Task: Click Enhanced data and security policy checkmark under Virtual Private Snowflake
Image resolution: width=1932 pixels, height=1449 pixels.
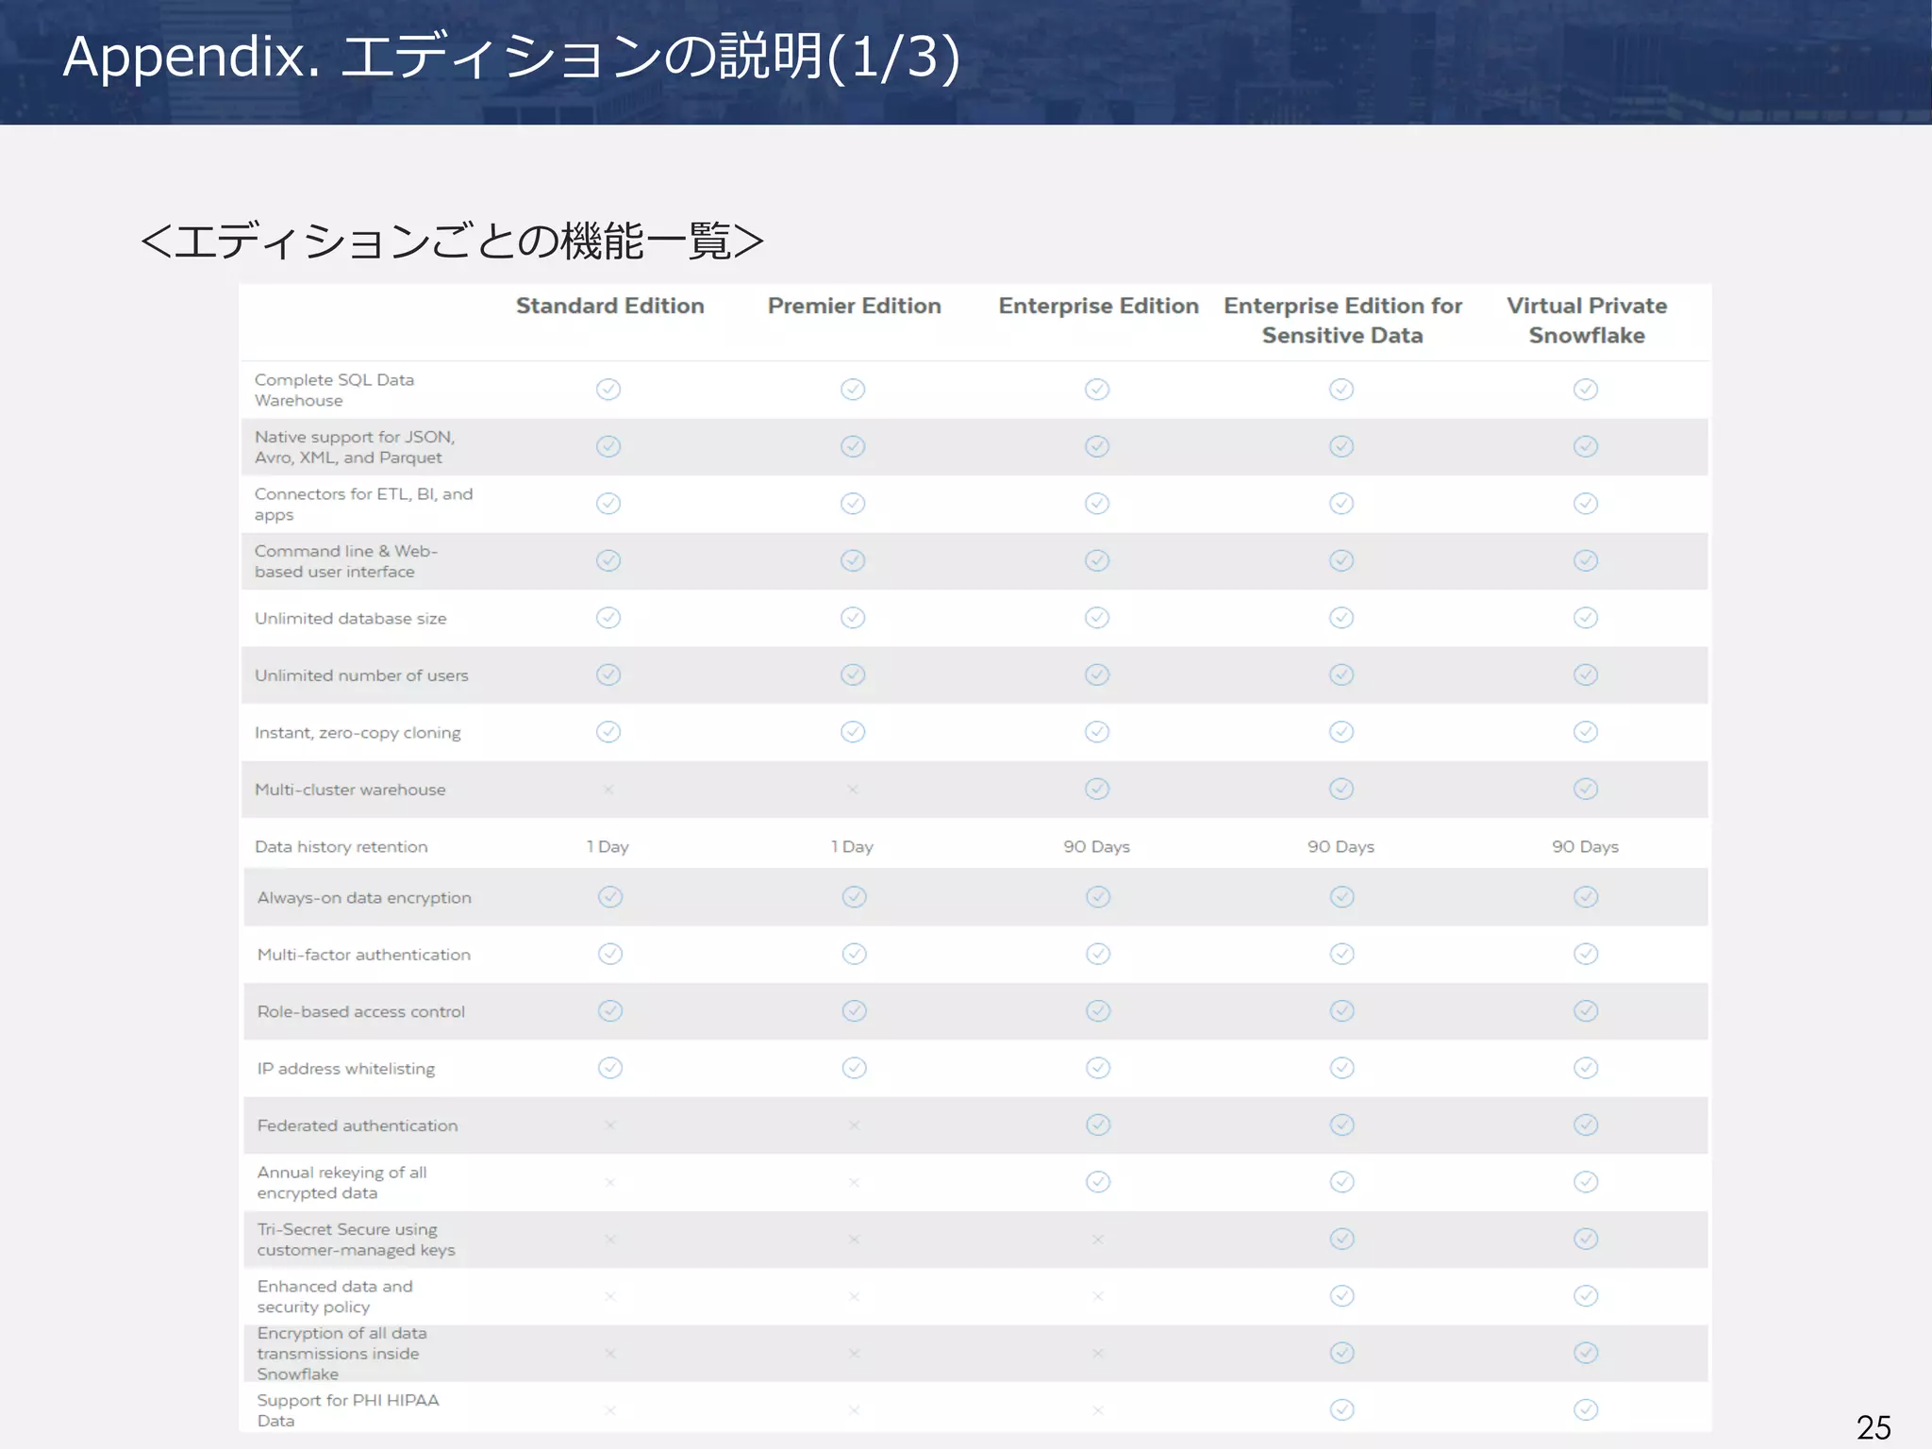Action: click(x=1586, y=1296)
